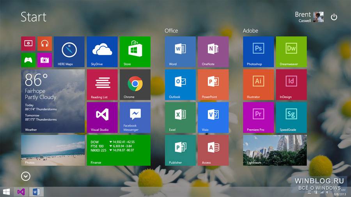Open the Publisher tile
The height and width of the screenshot is (197, 351).
(x=180, y=150)
